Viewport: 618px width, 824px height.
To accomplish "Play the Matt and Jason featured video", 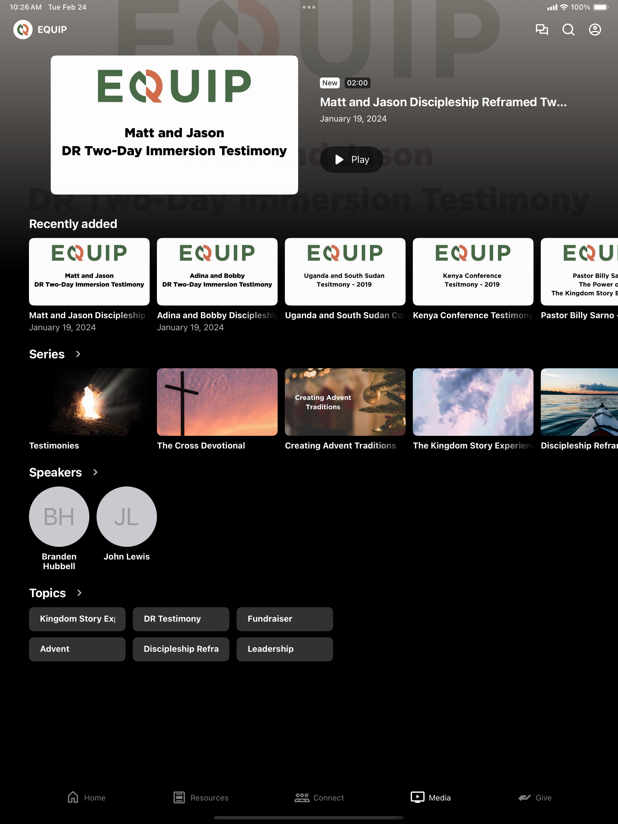I will click(x=352, y=160).
